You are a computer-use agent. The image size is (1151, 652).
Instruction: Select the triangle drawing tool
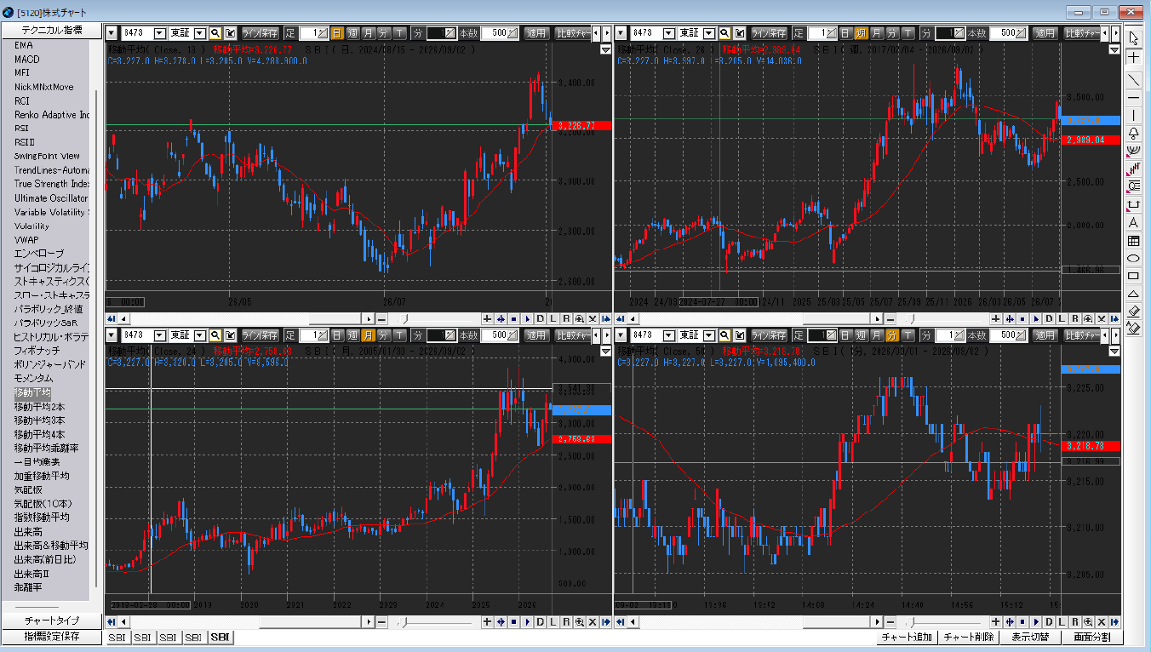(x=1133, y=294)
